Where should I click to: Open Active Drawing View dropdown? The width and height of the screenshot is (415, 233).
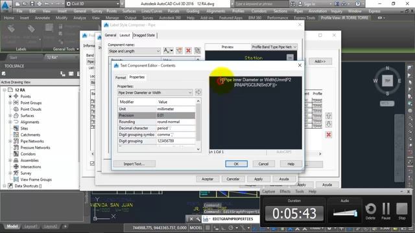(40, 82)
